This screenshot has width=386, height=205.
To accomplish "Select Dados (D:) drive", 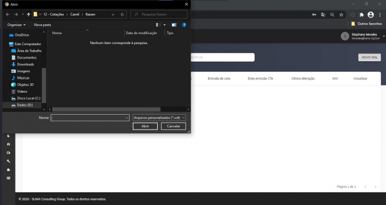I will point(22,105).
